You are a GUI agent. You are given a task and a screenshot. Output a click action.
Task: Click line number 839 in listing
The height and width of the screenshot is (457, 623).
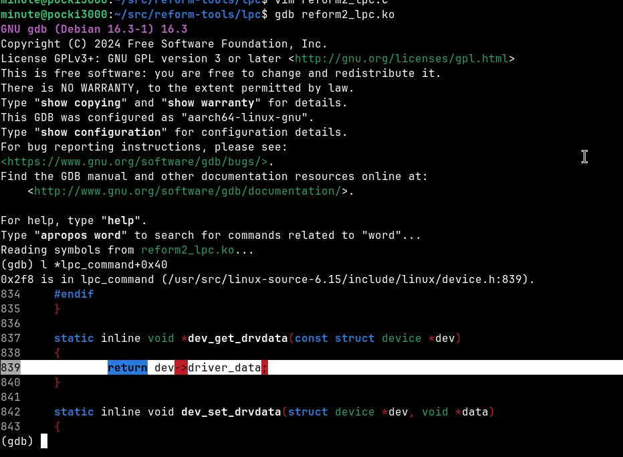[x=10, y=367]
